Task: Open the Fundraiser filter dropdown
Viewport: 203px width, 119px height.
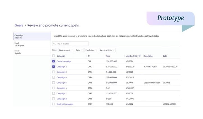Action: 91,50
